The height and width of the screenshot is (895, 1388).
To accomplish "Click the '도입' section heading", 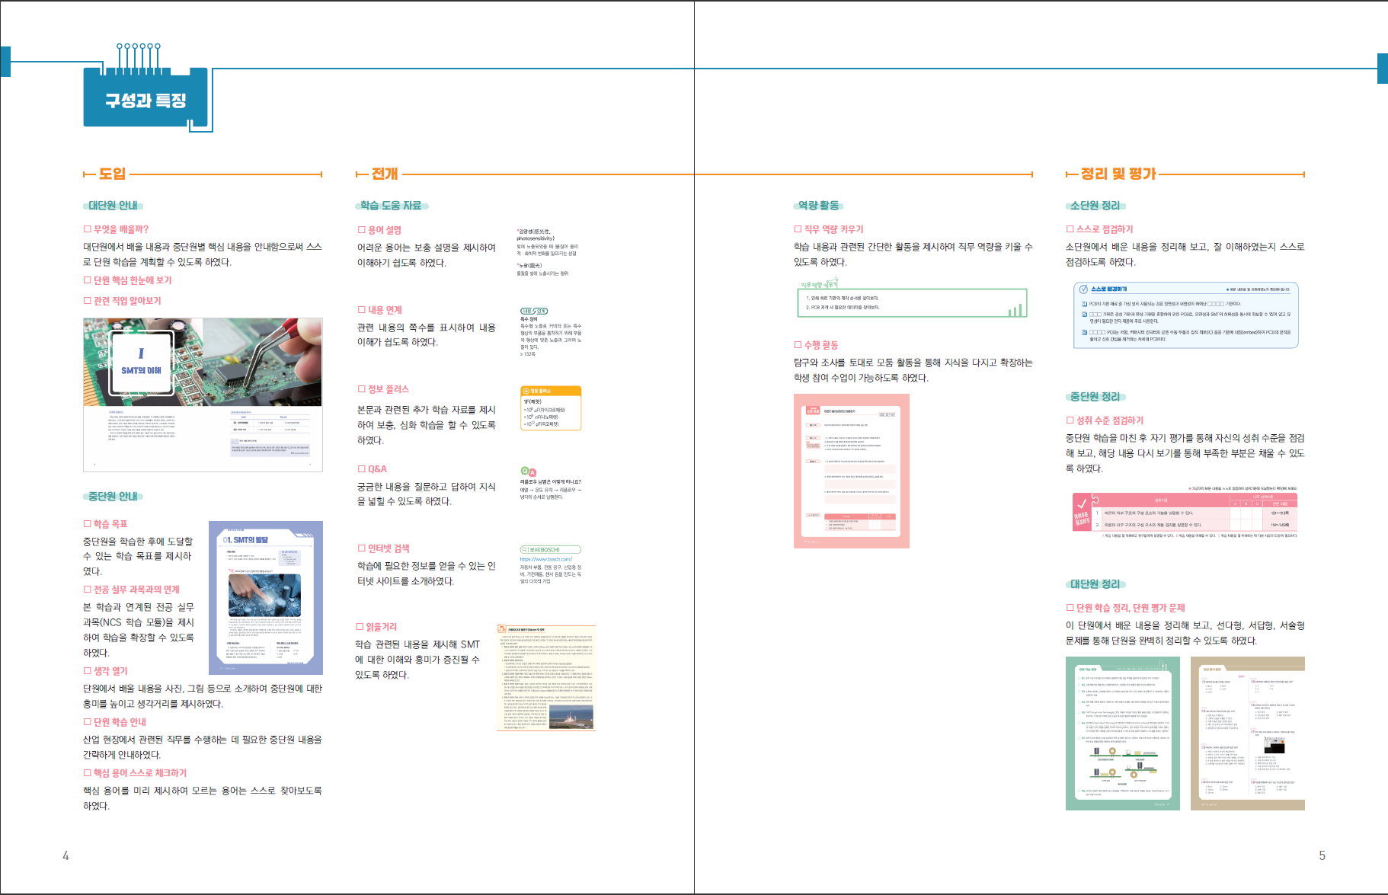I will pyautogui.click(x=112, y=174).
